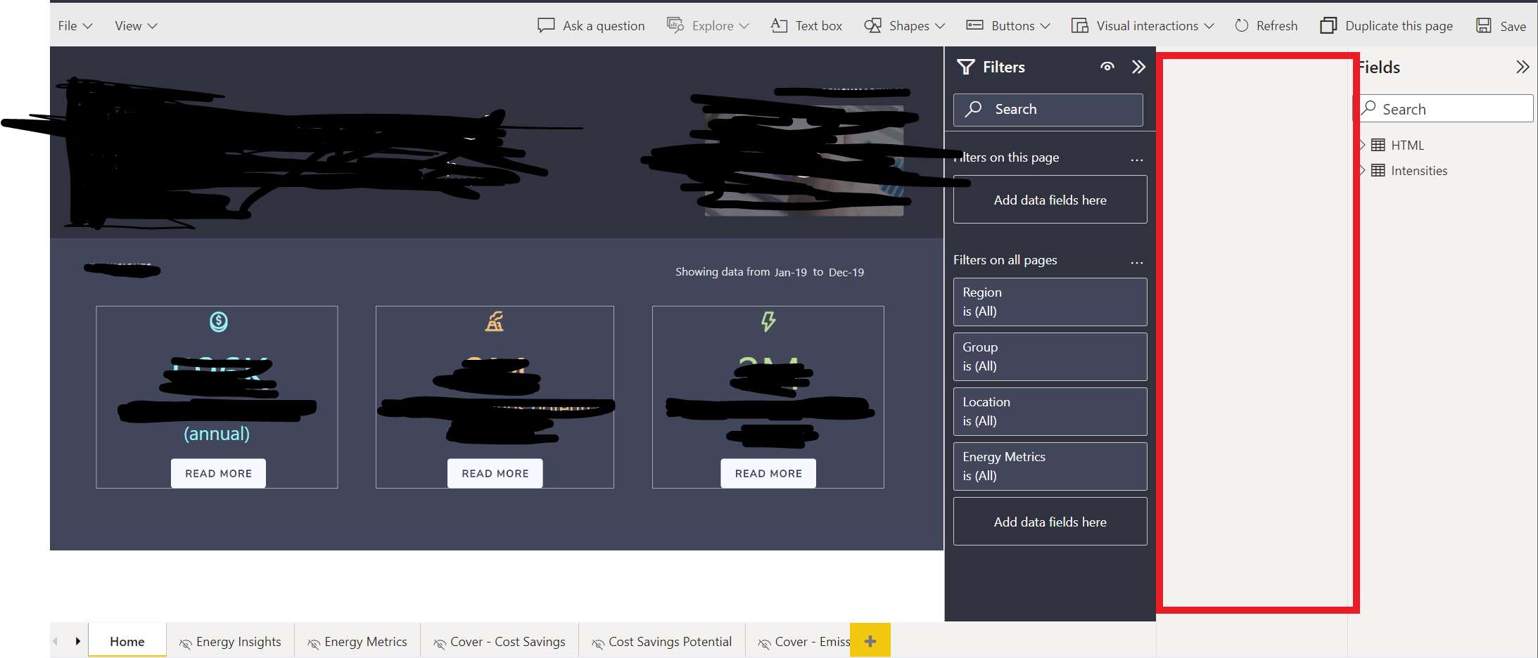Image resolution: width=1538 pixels, height=658 pixels.
Task: Click the lightning bolt icon on third card
Action: click(x=768, y=322)
